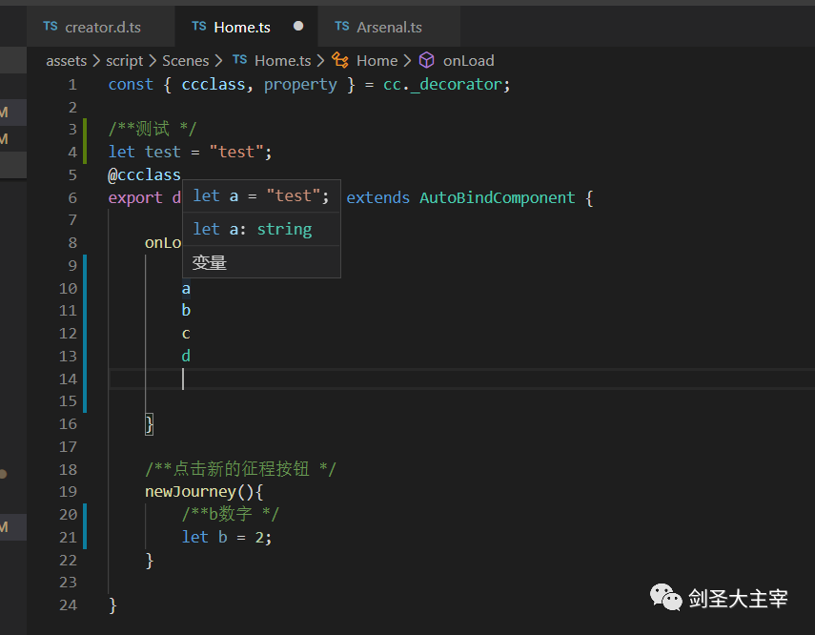Screen dimensions: 815x635
Task: Click '变量' description in hover tooltip
Action: pos(210,262)
